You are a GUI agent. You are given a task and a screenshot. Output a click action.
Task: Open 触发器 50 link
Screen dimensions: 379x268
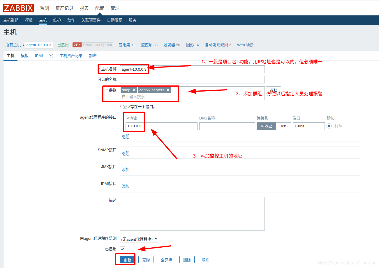point(172,45)
